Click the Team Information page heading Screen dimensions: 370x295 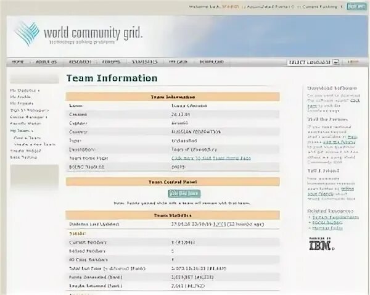(112, 78)
